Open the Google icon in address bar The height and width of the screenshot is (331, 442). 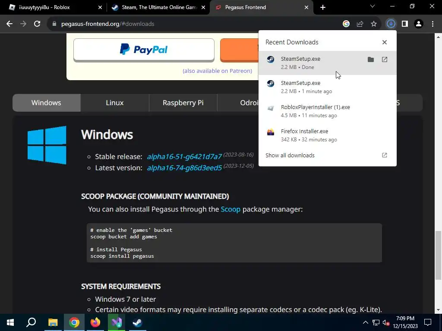tap(346, 24)
